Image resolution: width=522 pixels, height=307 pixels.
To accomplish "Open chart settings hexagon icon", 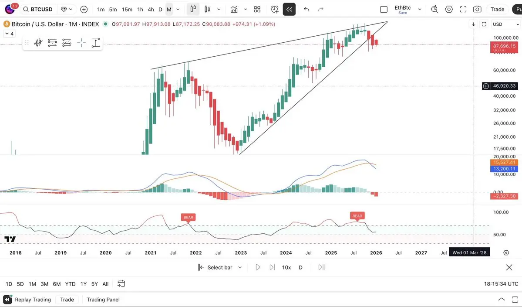I will point(449,9).
